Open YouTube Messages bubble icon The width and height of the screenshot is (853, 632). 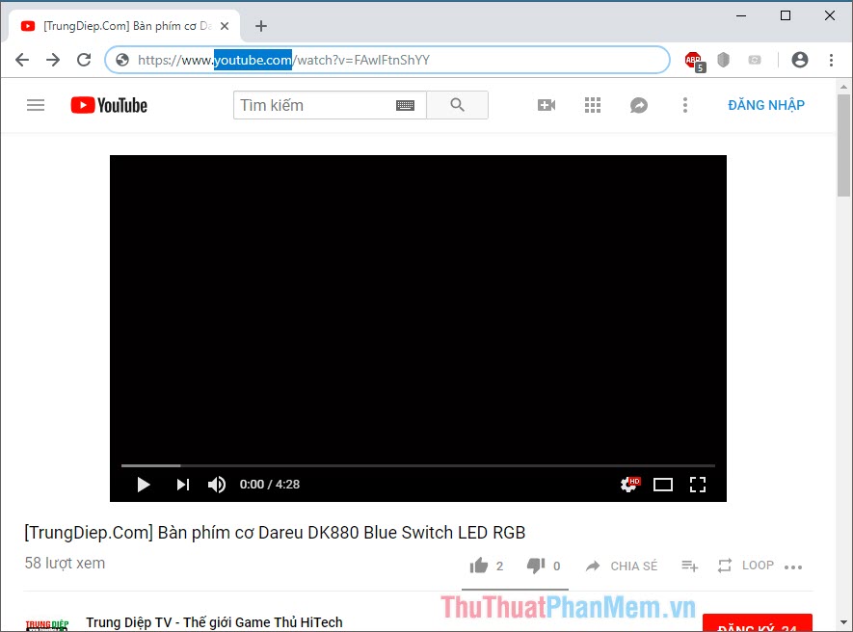point(638,104)
